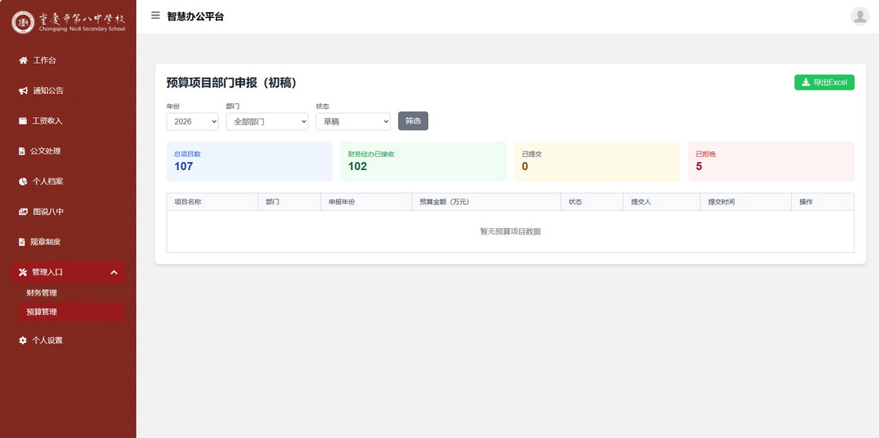Click the home icon next to 工作台
The height and width of the screenshot is (438, 879).
point(23,60)
